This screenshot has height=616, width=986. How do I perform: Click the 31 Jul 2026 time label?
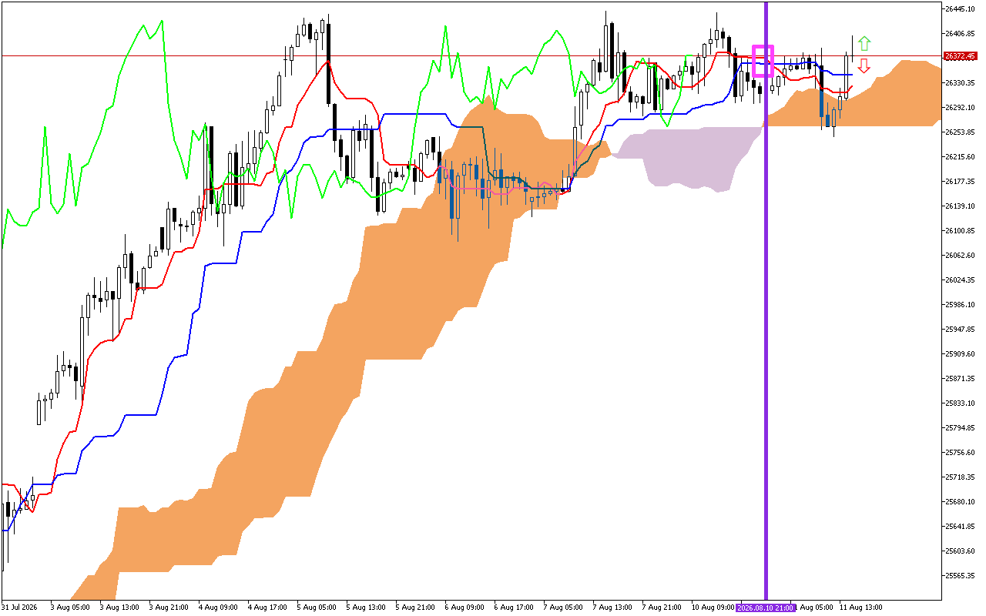[x=21, y=608]
